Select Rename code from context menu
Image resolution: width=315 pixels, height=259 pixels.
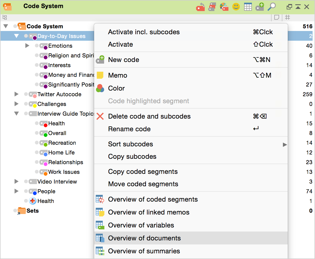129,129
